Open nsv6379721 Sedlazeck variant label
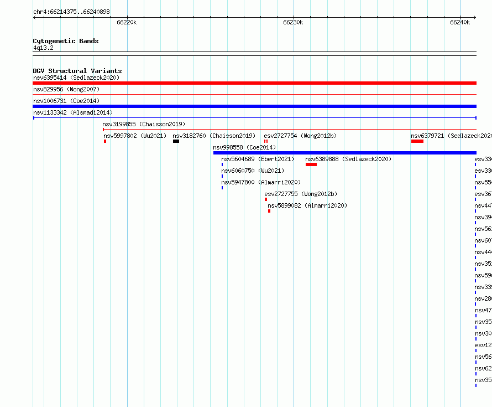 pyautogui.click(x=451, y=136)
